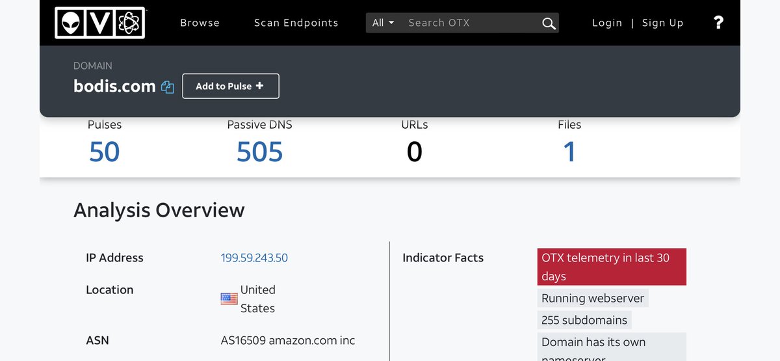
Task: Click the AlienVault OTX logo
Action: [x=99, y=23]
